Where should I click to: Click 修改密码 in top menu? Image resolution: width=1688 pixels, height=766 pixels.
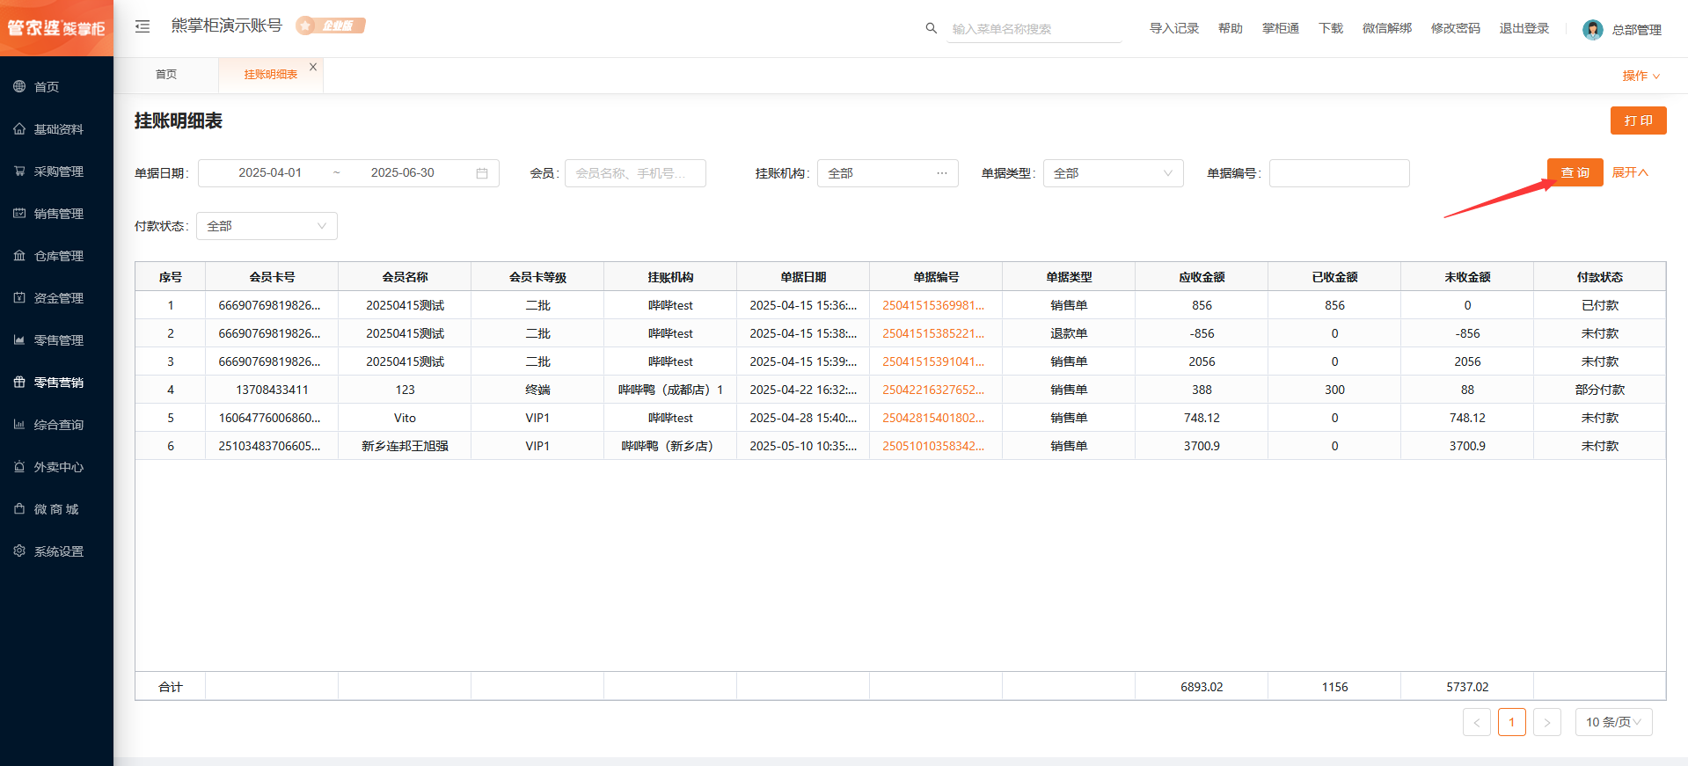(x=1456, y=28)
